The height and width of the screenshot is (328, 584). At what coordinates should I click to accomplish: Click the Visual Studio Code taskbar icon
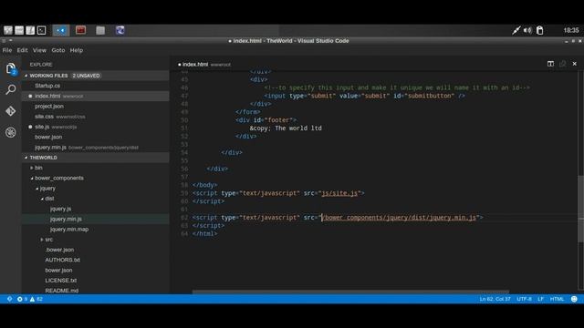tap(61, 30)
